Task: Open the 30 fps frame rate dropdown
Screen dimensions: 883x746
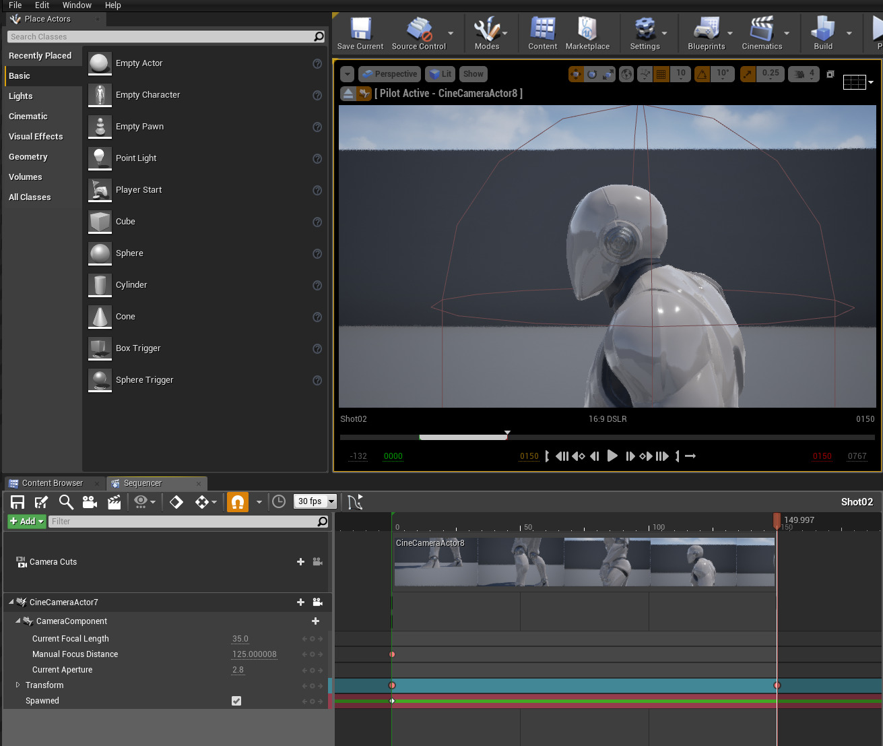Action: pos(315,501)
